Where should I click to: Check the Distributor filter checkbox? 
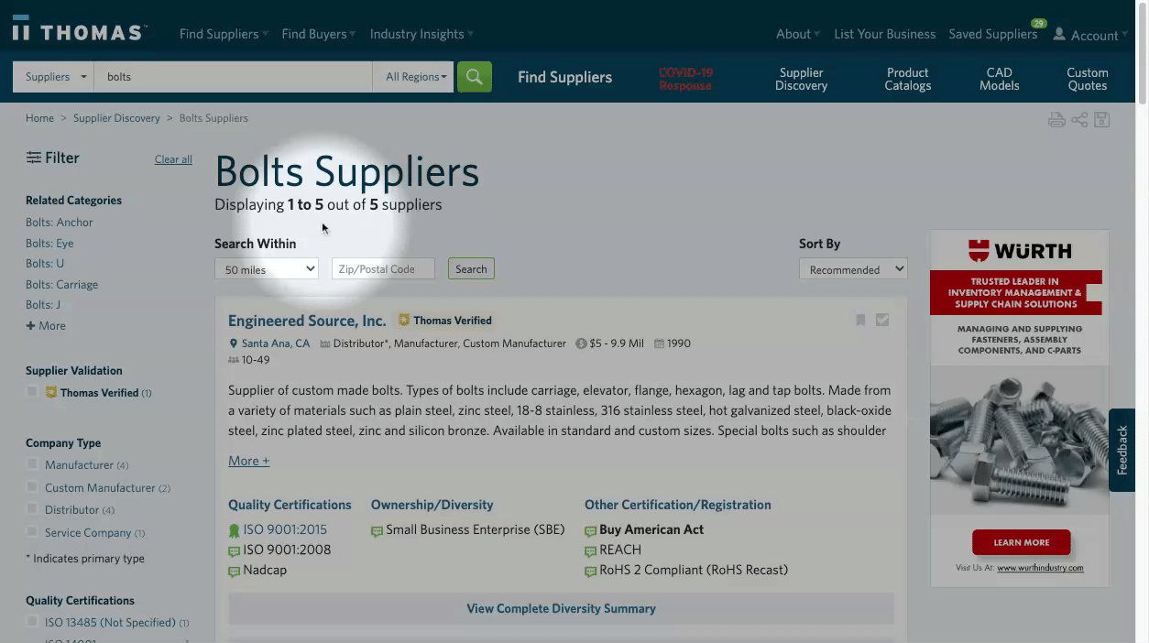tap(32, 509)
